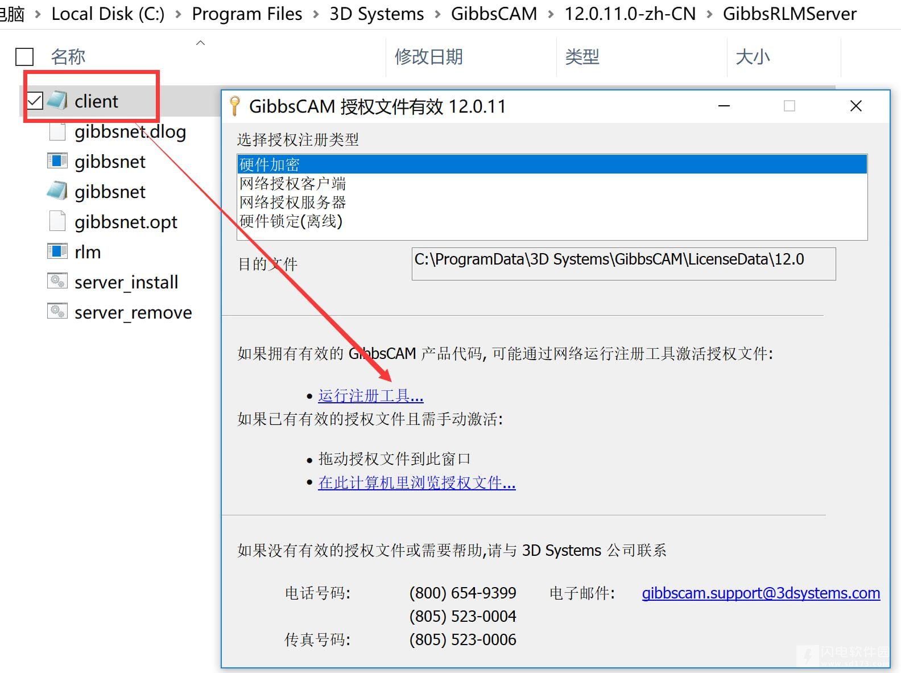Open the dropdown chevron after Program Files
Viewport: 901px width, 673px height.
point(316,14)
